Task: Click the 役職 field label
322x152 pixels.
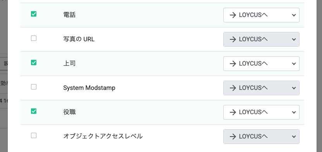Action: point(69,112)
